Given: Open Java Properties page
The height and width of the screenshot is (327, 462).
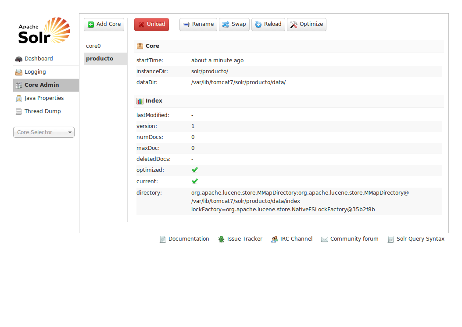Looking at the screenshot, I should [46, 98].
